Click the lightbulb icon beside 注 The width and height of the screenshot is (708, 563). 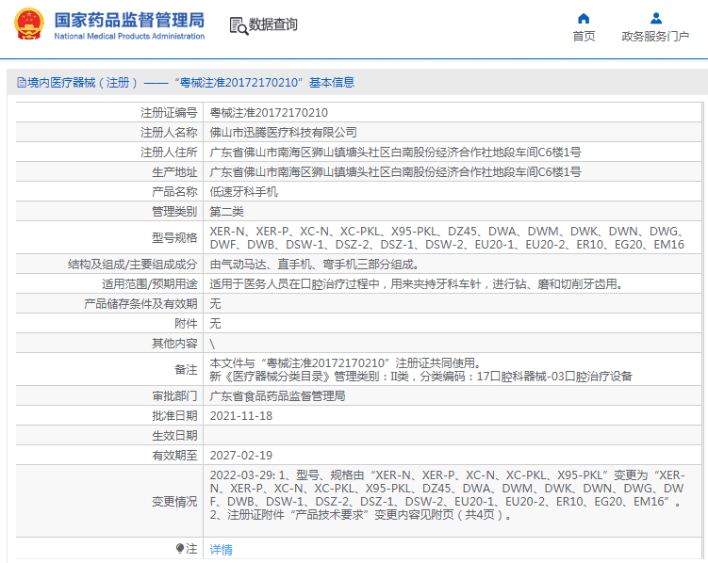[x=180, y=548]
